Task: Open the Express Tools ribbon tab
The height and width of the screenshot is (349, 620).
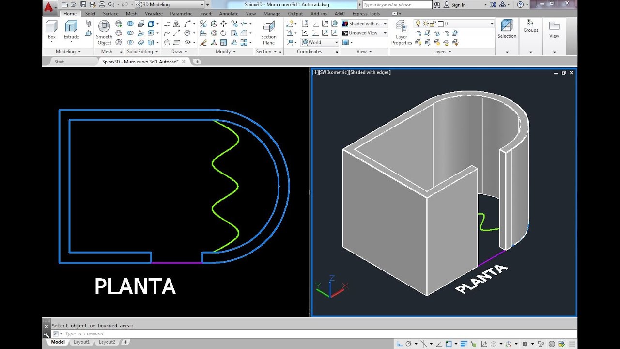Action: (x=366, y=14)
